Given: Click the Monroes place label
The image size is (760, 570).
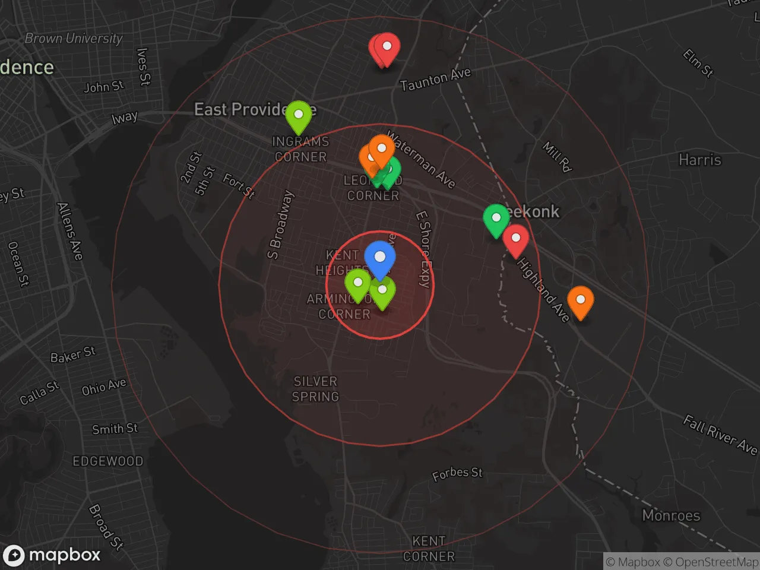Looking at the screenshot, I should [x=671, y=515].
